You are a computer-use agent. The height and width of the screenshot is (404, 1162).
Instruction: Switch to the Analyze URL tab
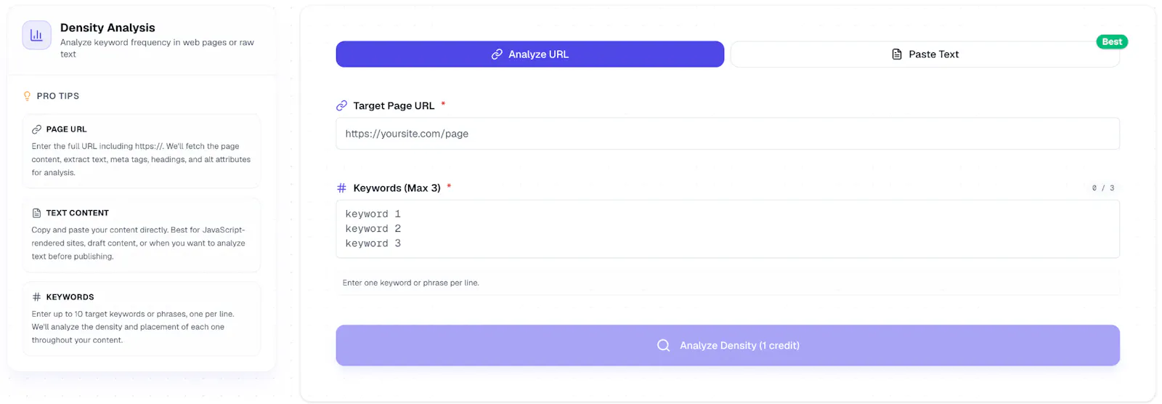[530, 54]
